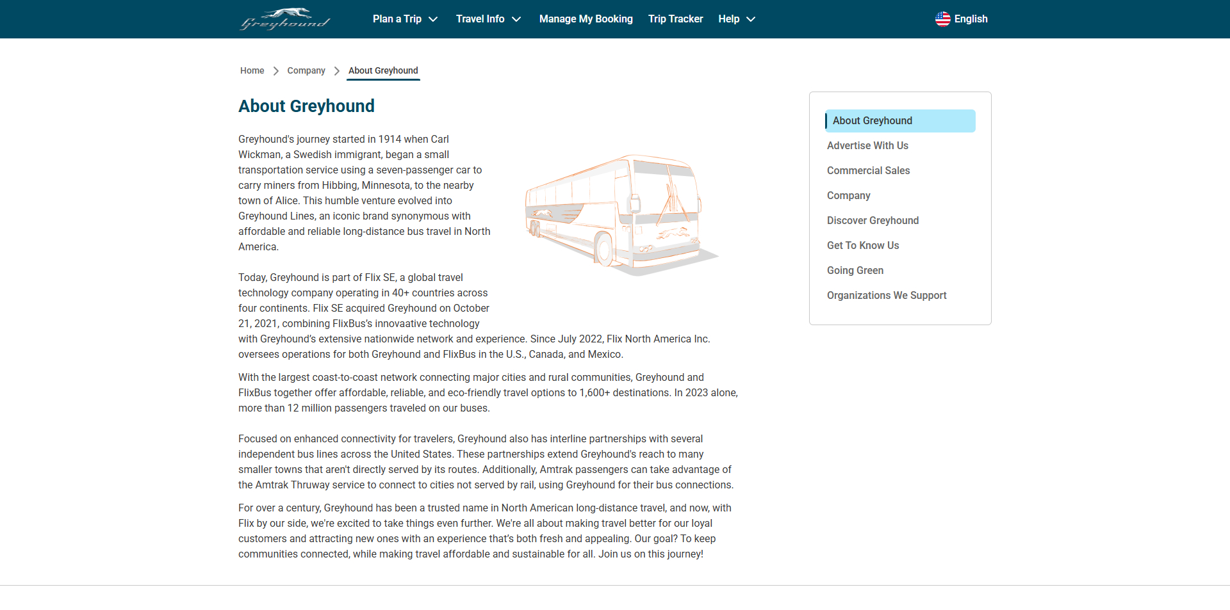Image resolution: width=1230 pixels, height=610 pixels.
Task: Open the Help dropdown menu
Action: (737, 19)
